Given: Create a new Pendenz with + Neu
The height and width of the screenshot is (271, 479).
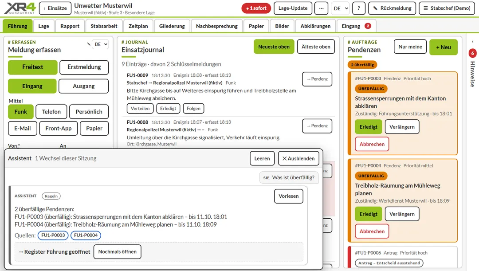Looking at the screenshot, I should (444, 47).
